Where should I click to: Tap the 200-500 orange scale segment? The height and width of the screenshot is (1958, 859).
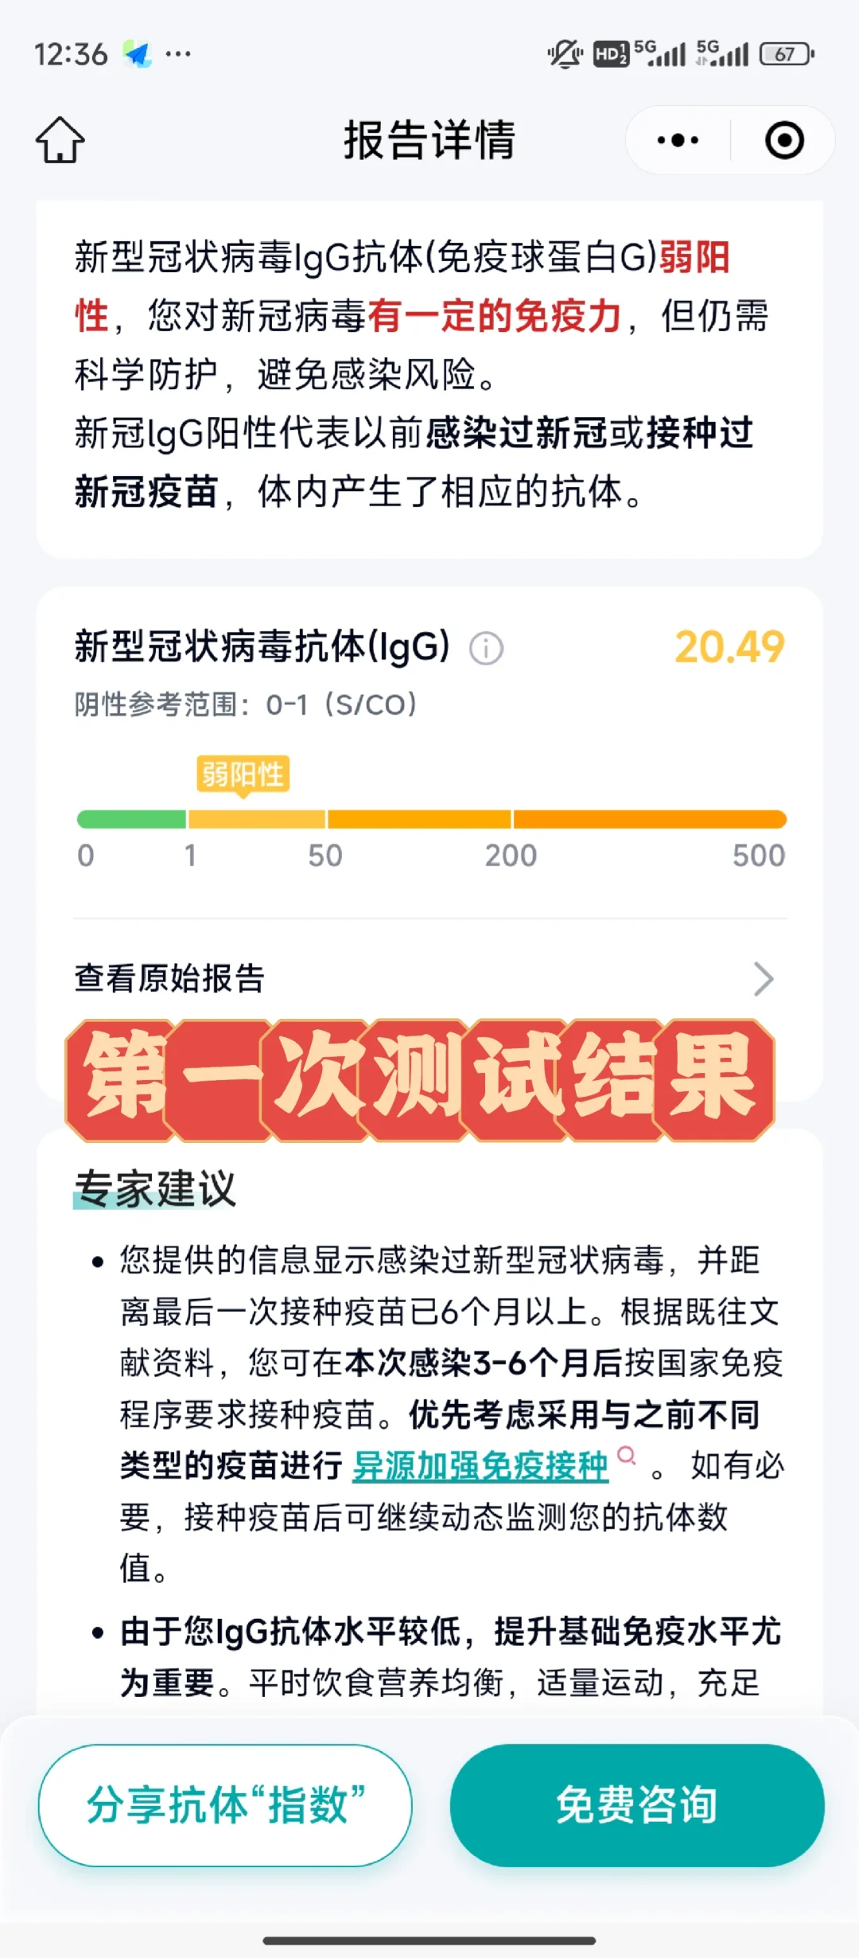650,819
